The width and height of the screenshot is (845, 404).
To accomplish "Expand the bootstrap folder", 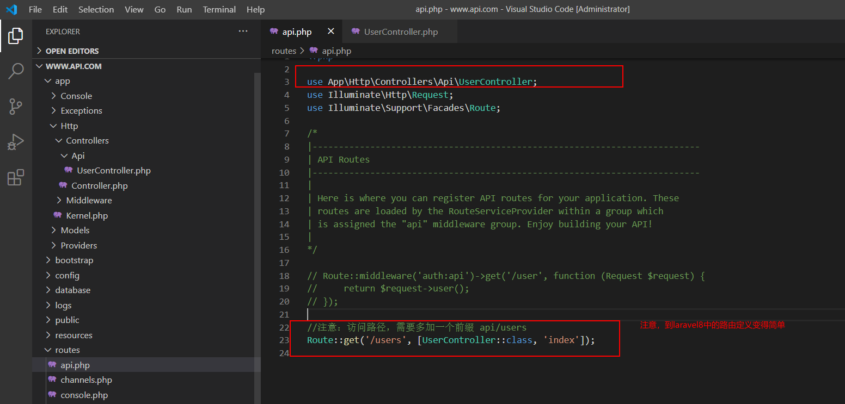I will tap(48, 260).
